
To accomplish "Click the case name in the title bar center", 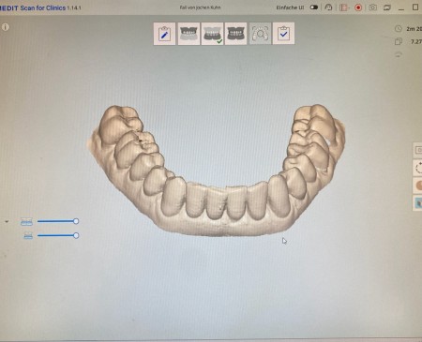I will click(x=200, y=7).
